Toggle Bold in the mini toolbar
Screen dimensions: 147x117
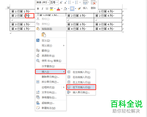tap(38, 9)
